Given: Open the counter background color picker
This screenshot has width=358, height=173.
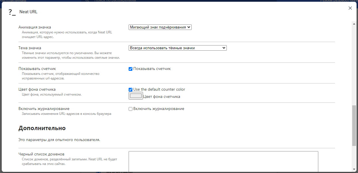Looking at the screenshot, I should click(136, 96).
